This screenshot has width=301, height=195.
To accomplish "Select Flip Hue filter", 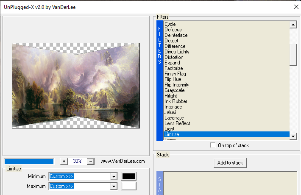I will coord(226,79).
